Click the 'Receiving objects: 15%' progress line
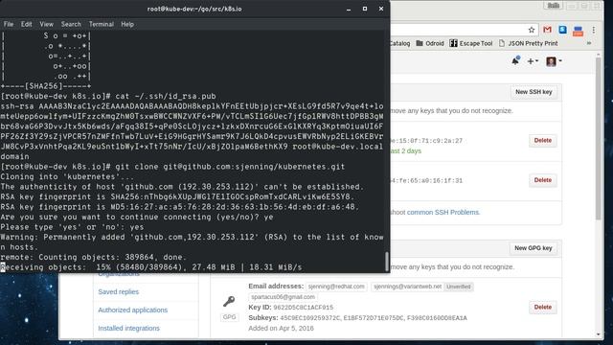The height and width of the screenshot is (345, 613). [x=151, y=267]
